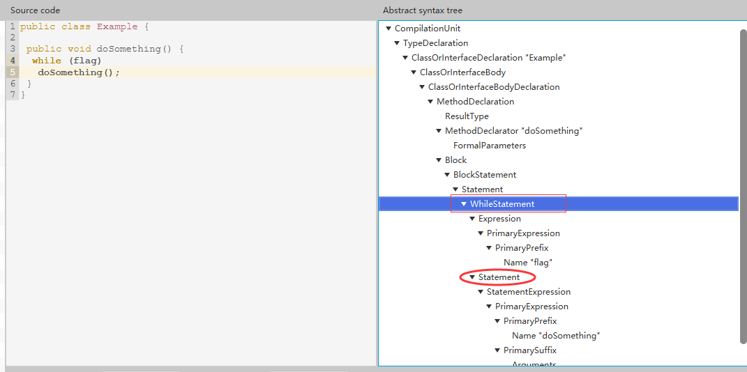Select PrimaryPrefix node above Name "doSomething"
This screenshot has width=747, height=372.
click(530, 321)
